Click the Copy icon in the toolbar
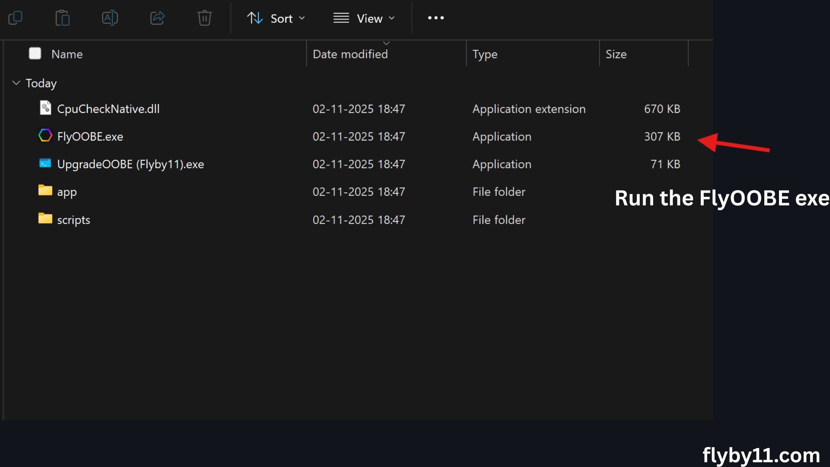Image resolution: width=830 pixels, height=467 pixels. click(x=15, y=18)
